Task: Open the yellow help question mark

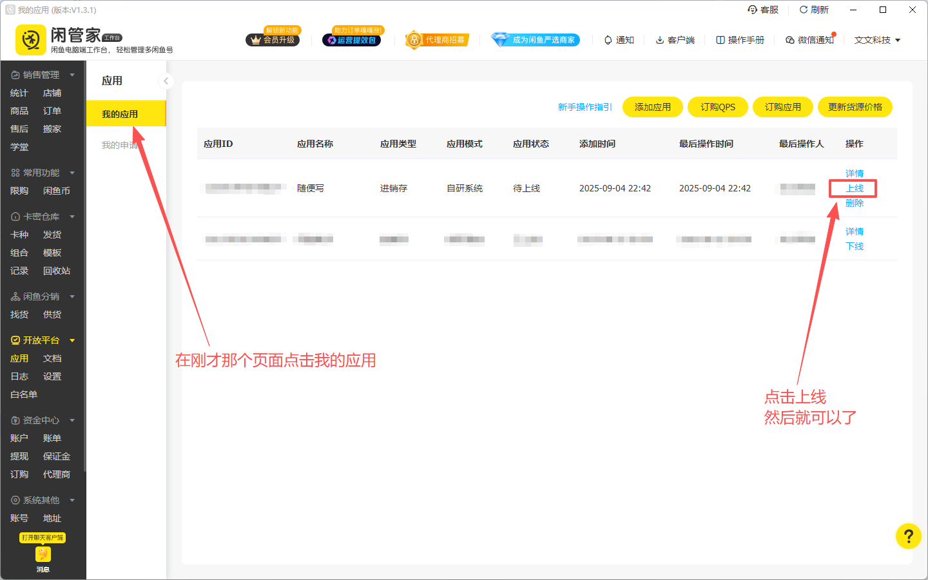Action: (x=908, y=536)
